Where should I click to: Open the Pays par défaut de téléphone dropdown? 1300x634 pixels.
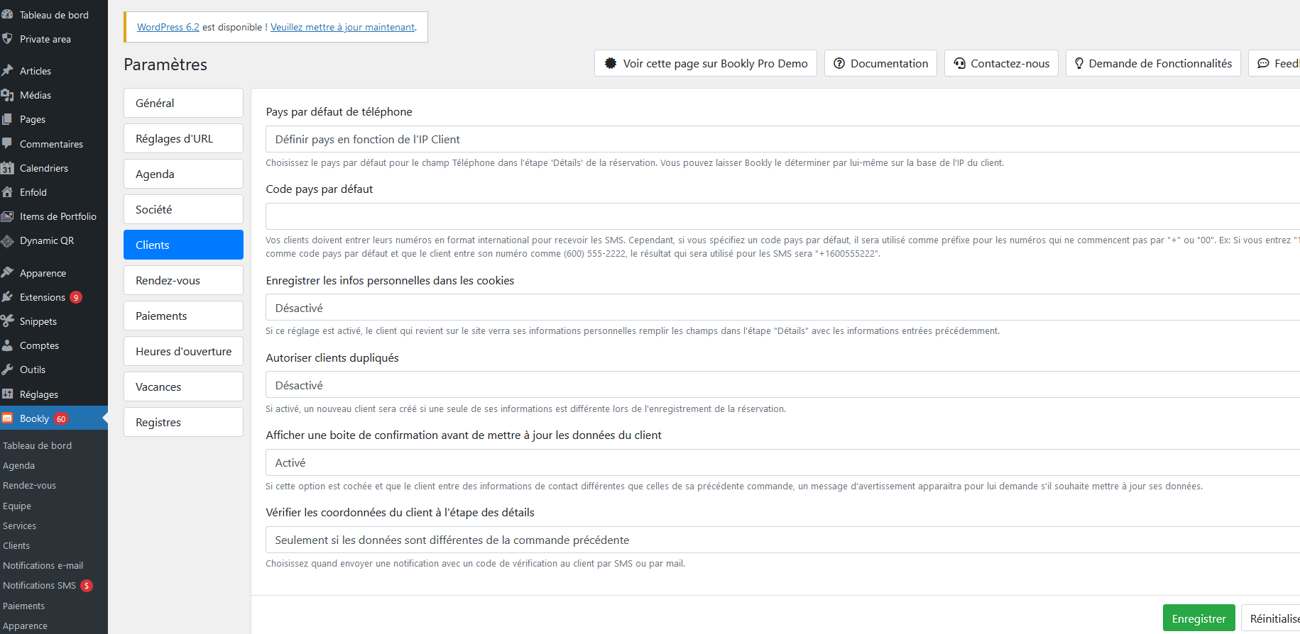tap(782, 139)
